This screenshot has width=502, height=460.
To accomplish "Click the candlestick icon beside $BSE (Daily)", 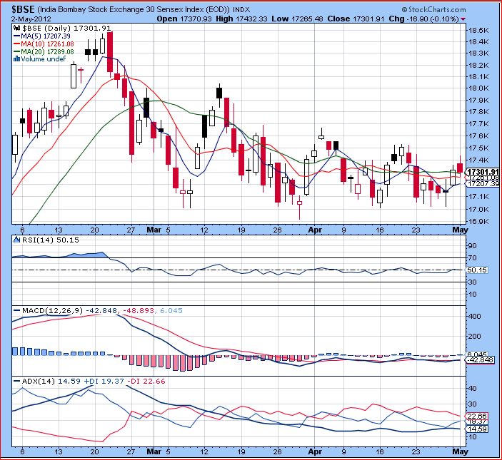I will [17, 29].
